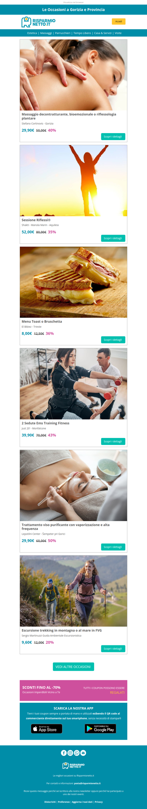Select the Massaggi category
The height and width of the screenshot is (809, 147).
pos(46,33)
